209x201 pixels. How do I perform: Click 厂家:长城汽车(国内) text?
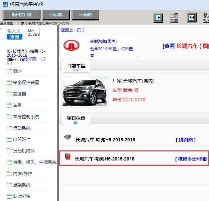point(133,81)
